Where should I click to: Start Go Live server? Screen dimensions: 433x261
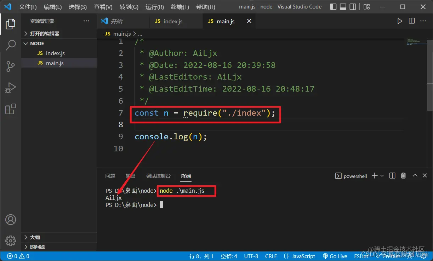[335, 256]
